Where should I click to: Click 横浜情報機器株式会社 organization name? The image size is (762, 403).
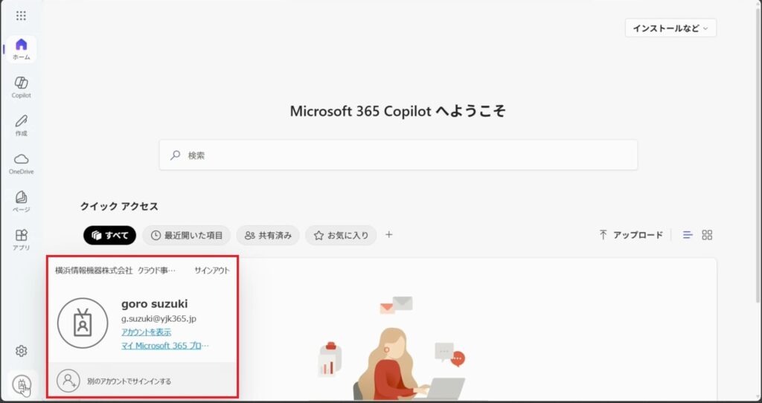coord(94,271)
